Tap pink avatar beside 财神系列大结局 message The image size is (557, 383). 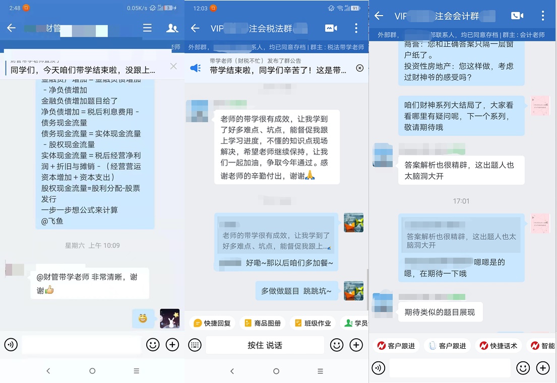tap(540, 106)
